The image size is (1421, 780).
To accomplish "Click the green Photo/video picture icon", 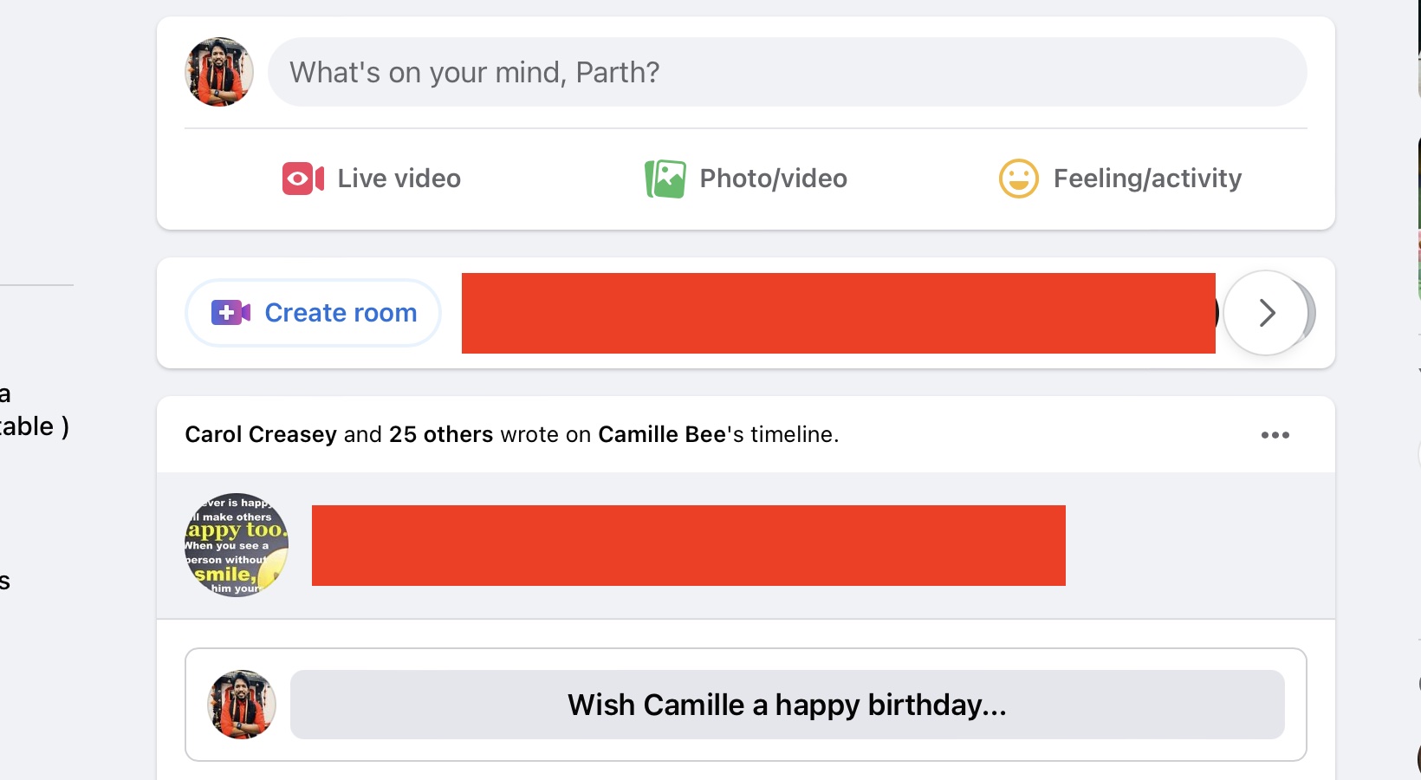I will (x=665, y=179).
